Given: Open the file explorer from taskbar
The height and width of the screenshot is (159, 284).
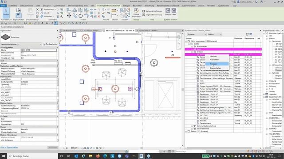Looking at the screenshot, I should 91,156.
